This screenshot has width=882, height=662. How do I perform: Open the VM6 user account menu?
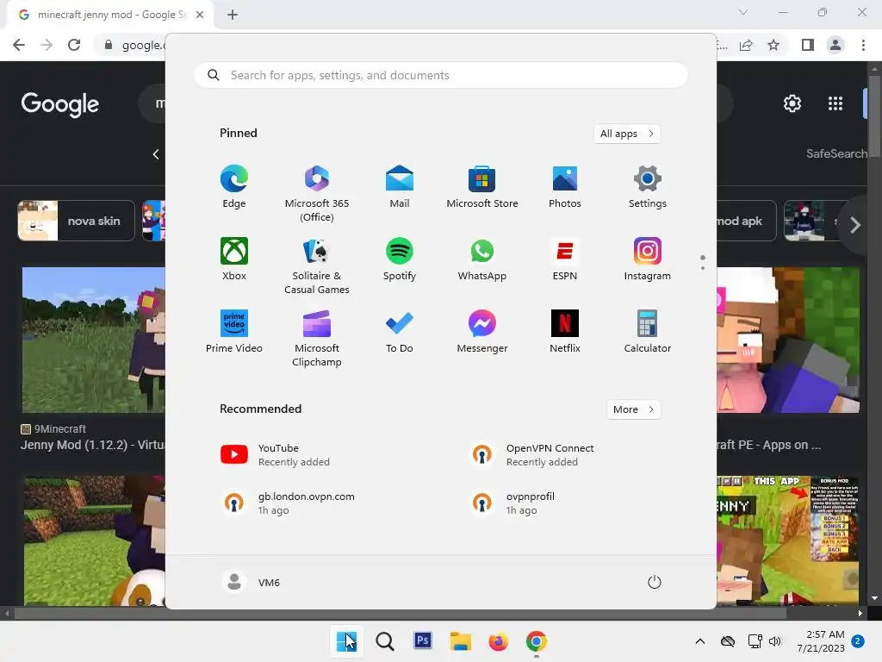(251, 582)
